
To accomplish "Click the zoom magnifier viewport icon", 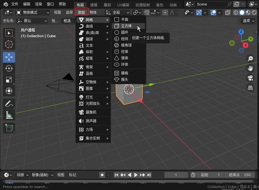I will (x=250, y=59).
